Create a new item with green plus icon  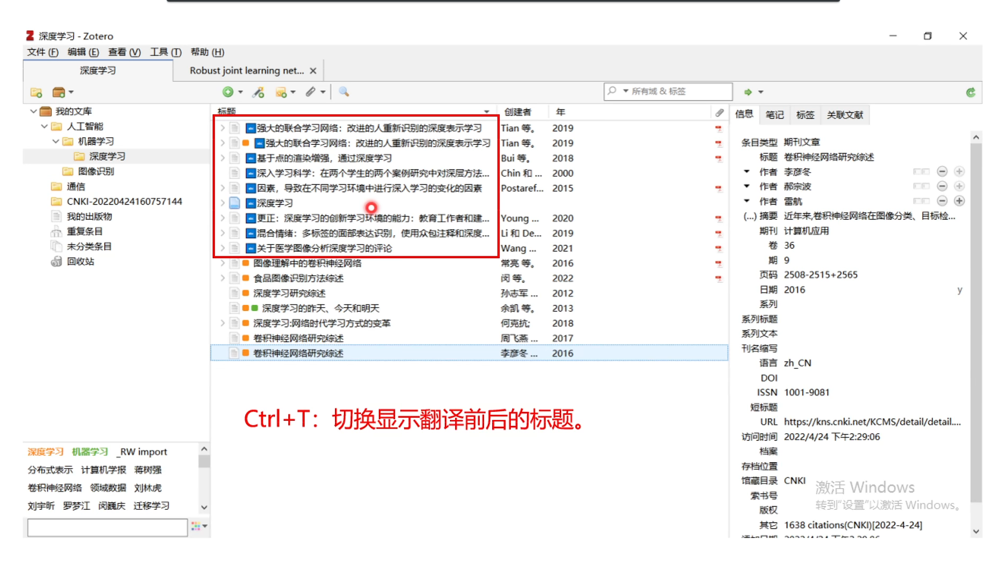pyautogui.click(x=228, y=92)
